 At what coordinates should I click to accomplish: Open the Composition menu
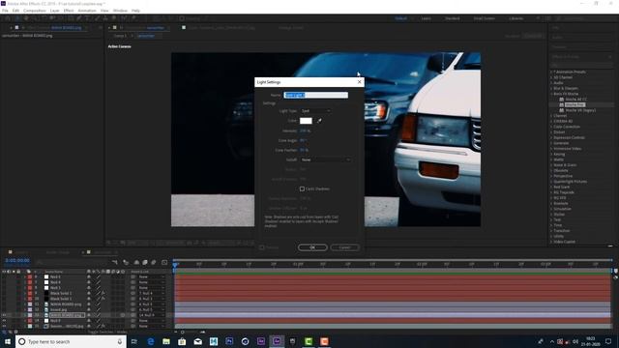pos(35,11)
